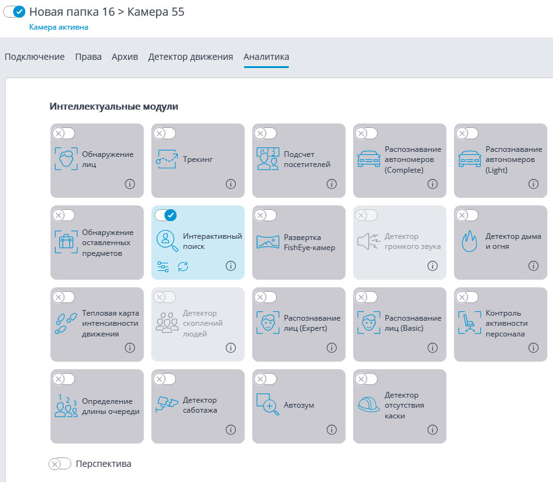The width and height of the screenshot is (553, 482).
Task: Go to the Архив tab
Action: coord(125,57)
